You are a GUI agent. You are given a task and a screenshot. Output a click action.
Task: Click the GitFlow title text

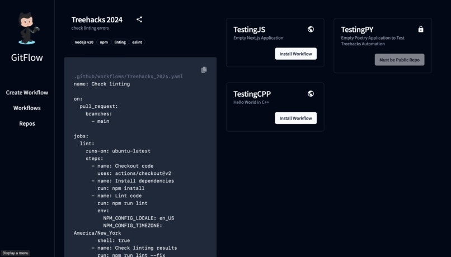pos(27,58)
